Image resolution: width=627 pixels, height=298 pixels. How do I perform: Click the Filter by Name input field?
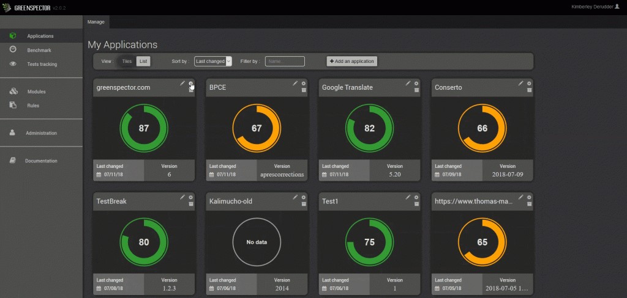pos(285,62)
